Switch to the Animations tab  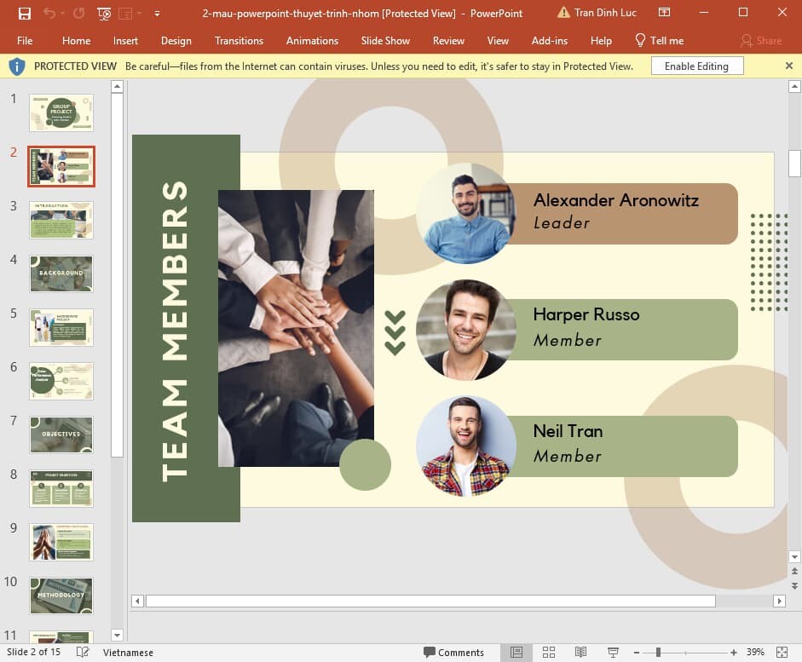312,40
